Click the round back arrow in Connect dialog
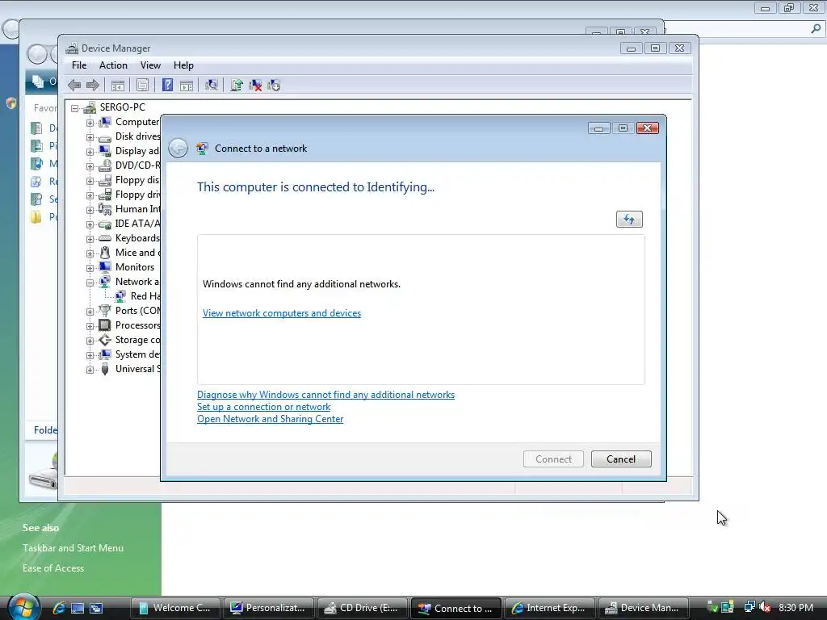This screenshot has width=827, height=620. point(178,149)
